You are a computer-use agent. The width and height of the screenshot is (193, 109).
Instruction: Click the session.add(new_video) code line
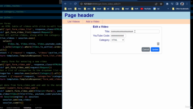point(17,100)
